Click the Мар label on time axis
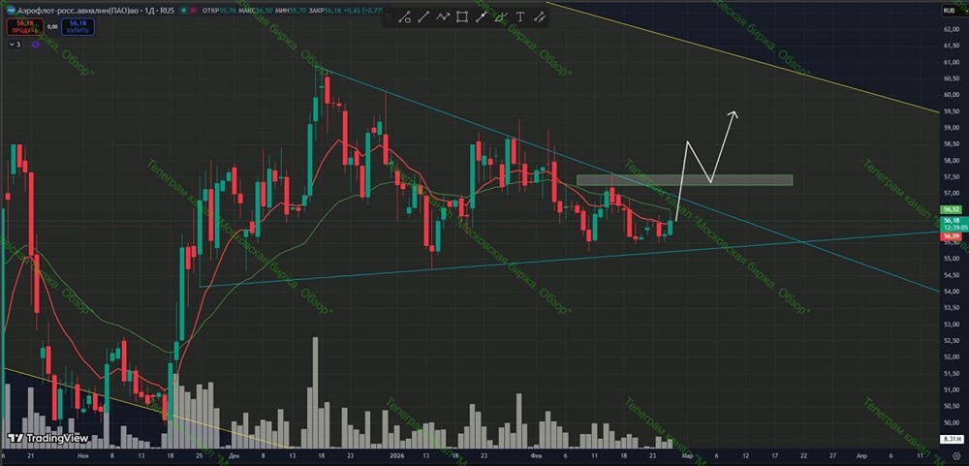The image size is (969, 466). 687,455
